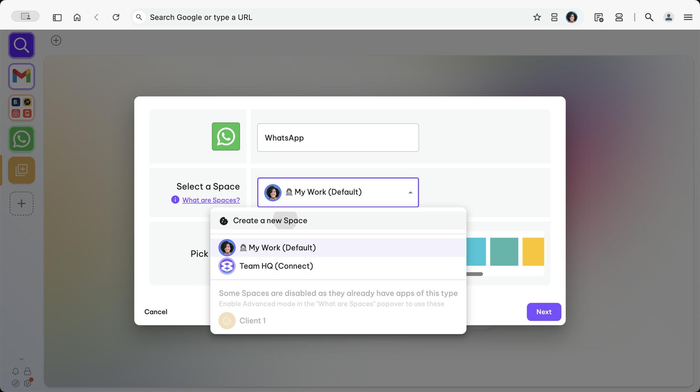The height and width of the screenshot is (392, 700).
Task: Expand the sidebar chevron above the bell
Action: (x=21, y=359)
